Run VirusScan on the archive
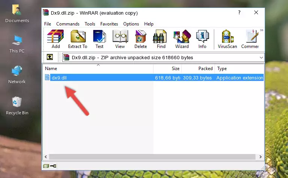 point(227,39)
